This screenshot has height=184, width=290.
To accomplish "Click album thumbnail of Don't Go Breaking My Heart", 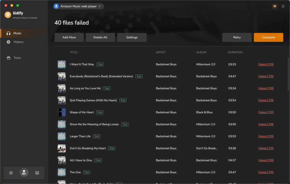I will point(61,148).
